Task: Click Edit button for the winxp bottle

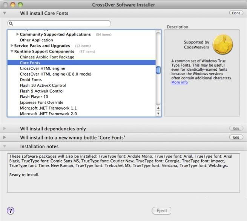Action: click(x=236, y=138)
